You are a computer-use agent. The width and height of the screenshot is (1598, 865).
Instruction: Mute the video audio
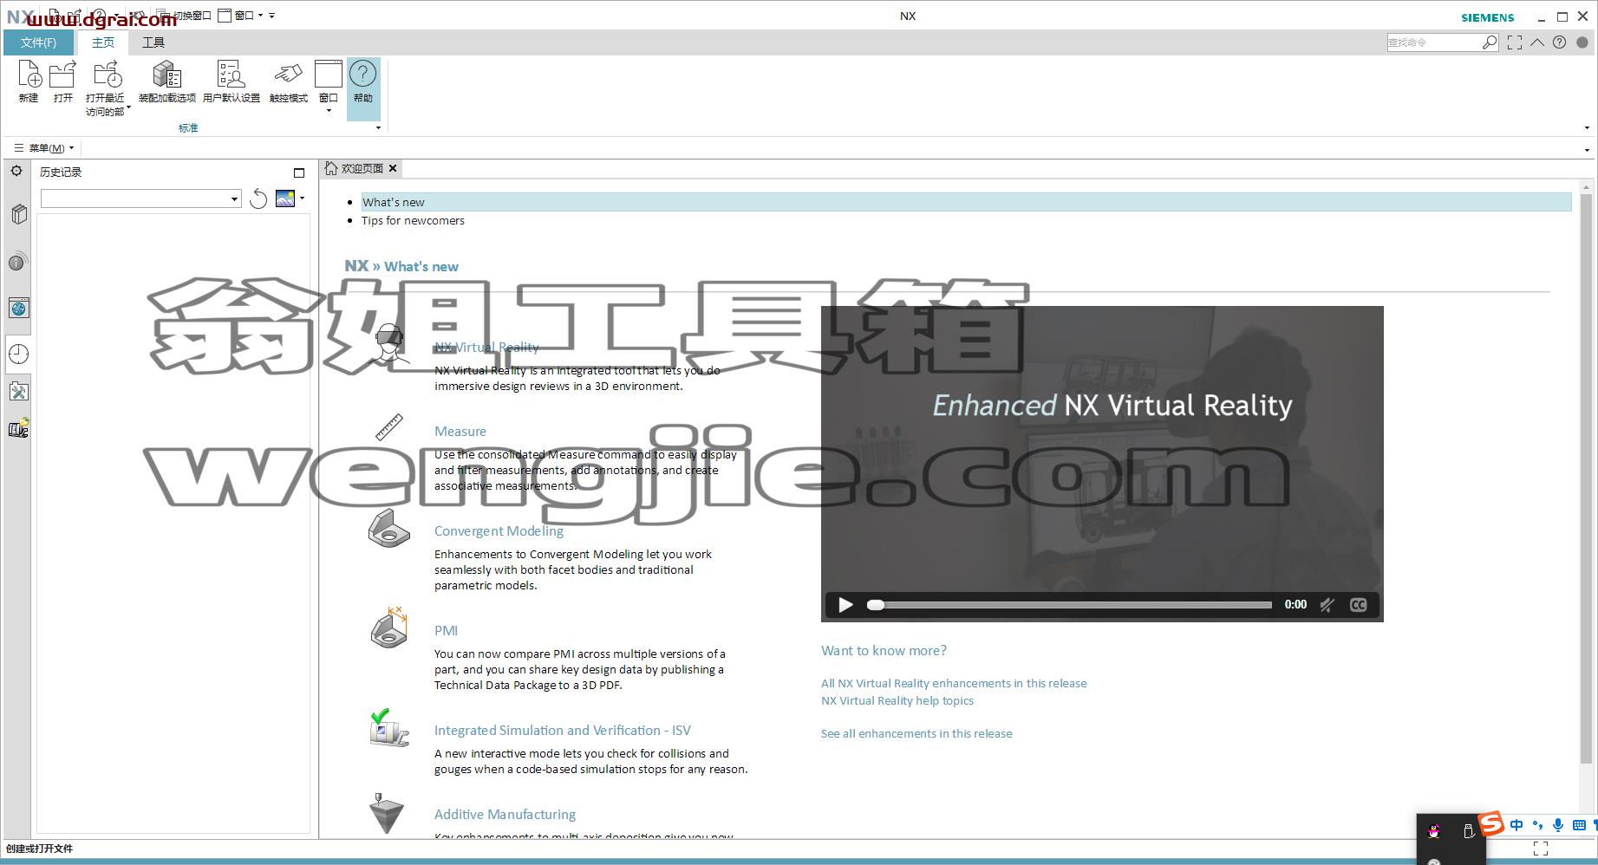(x=1327, y=605)
